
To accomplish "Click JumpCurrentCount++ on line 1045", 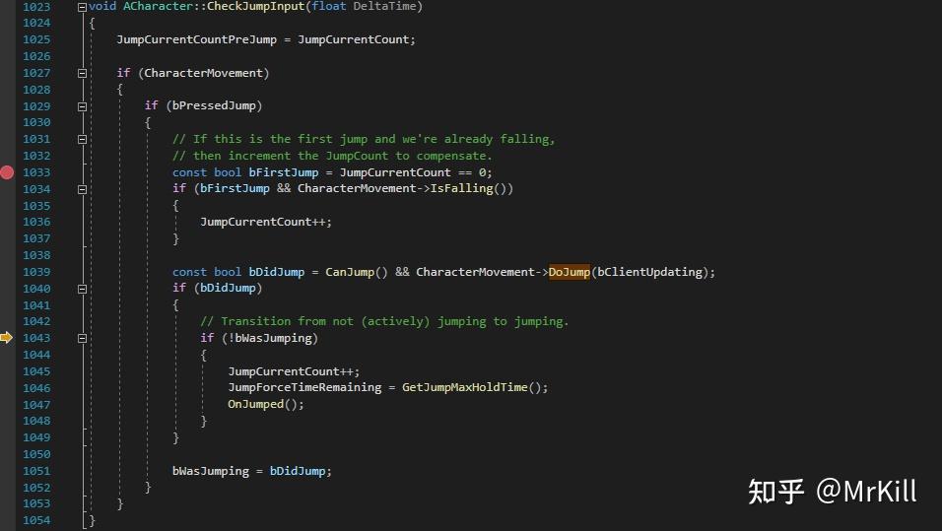I will click(290, 371).
